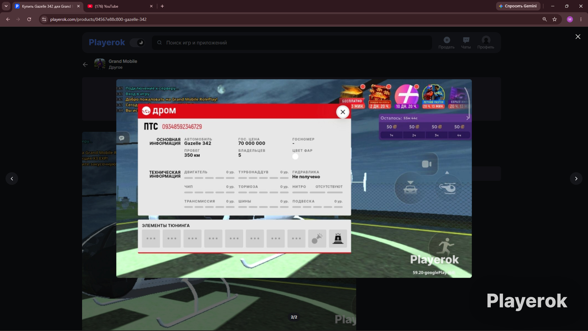Select the siren tuning element slot
588x331 pixels.
point(338,239)
